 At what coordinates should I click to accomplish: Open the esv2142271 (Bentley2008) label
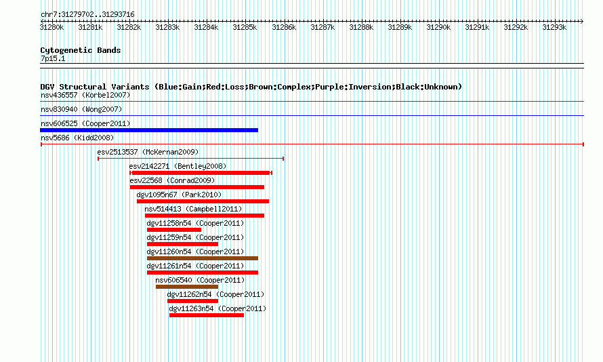(178, 166)
